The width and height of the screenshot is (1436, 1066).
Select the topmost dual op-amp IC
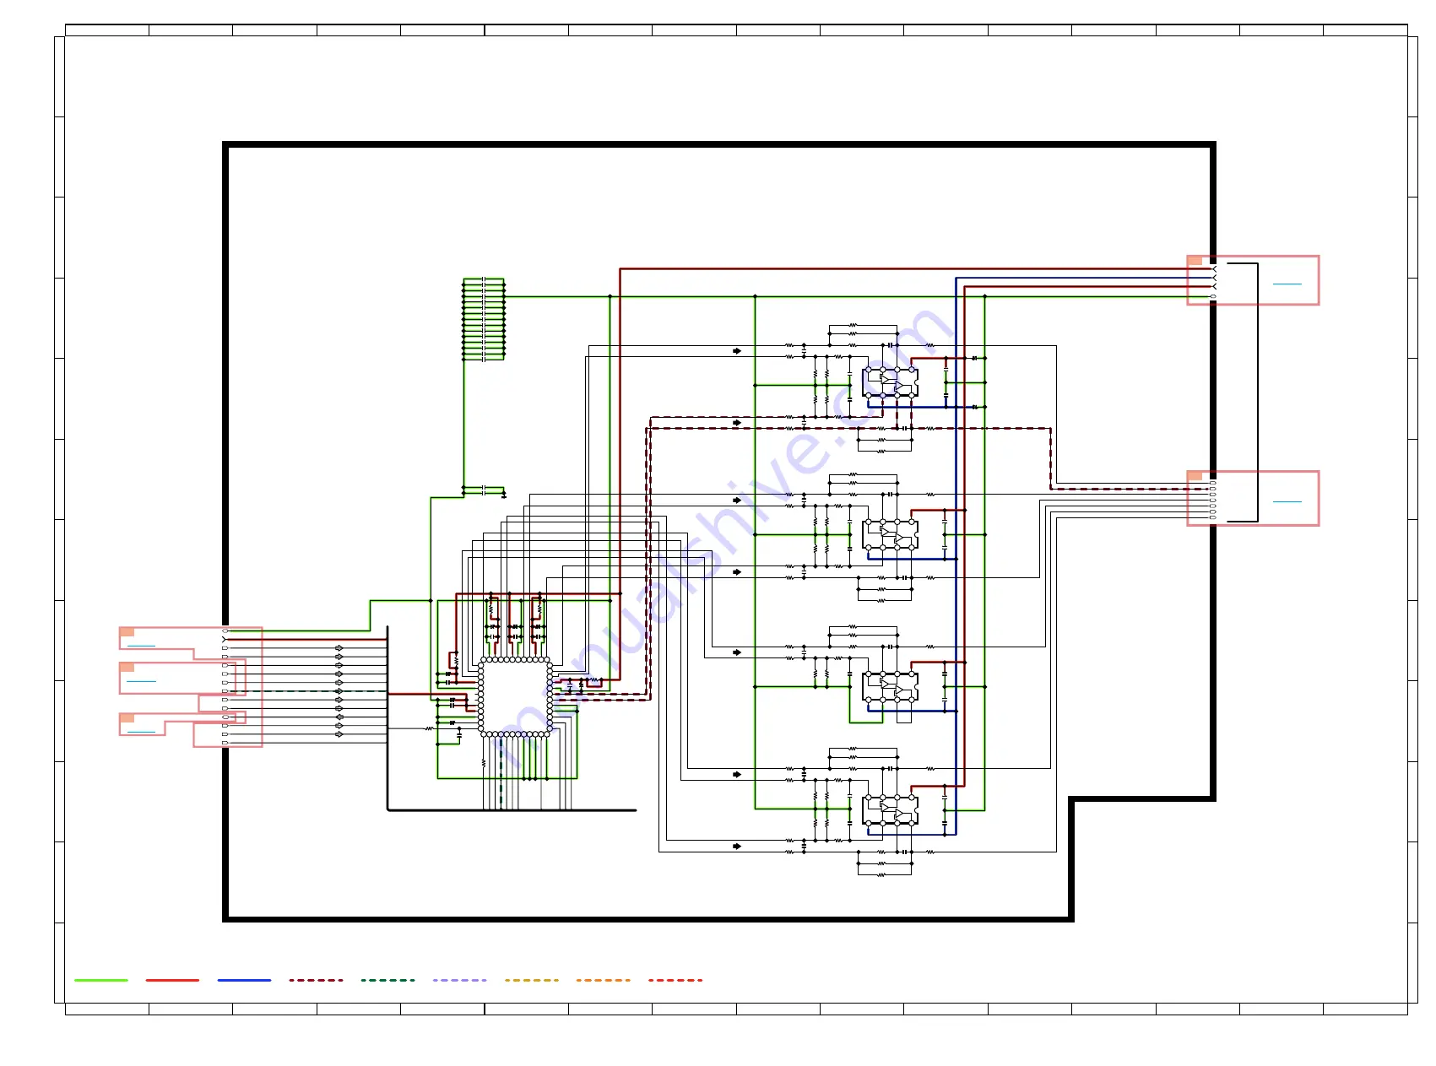[890, 382]
